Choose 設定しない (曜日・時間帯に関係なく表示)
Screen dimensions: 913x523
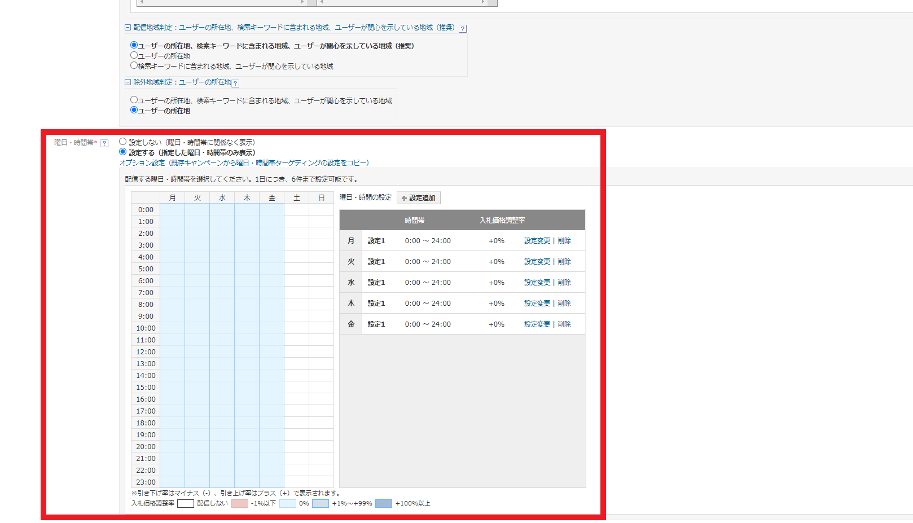pyautogui.click(x=122, y=142)
